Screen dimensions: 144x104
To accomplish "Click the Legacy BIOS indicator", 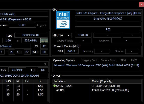I will 41,25.
